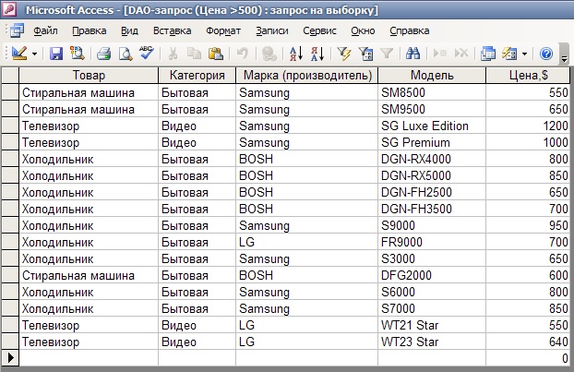Switch view using the Design view icon
The height and width of the screenshot is (372, 574).
[x=18, y=54]
